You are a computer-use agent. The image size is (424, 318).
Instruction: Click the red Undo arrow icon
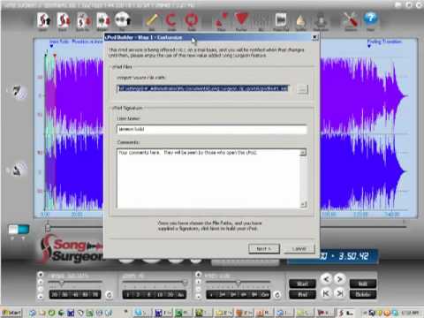coord(171,19)
